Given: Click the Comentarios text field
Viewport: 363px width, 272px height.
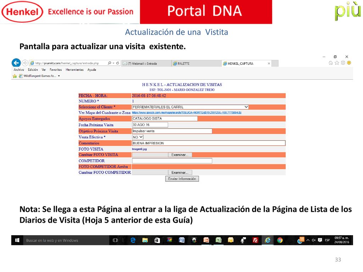Looking at the screenshot, I should [208, 143].
